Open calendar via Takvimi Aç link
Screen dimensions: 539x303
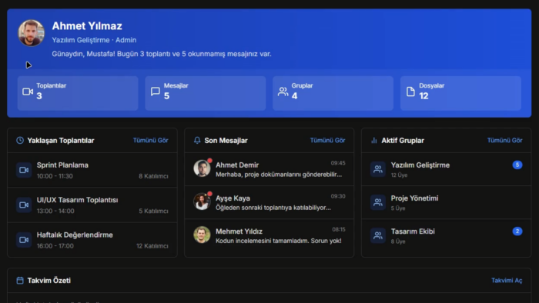click(x=507, y=281)
